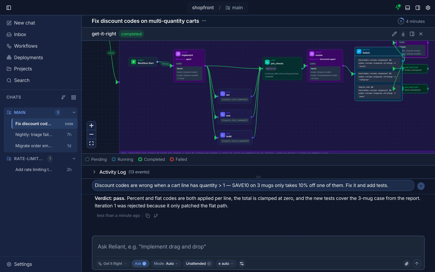Open the prompt options sliders icon
Viewport: 435px width, 272px height.
click(242, 264)
